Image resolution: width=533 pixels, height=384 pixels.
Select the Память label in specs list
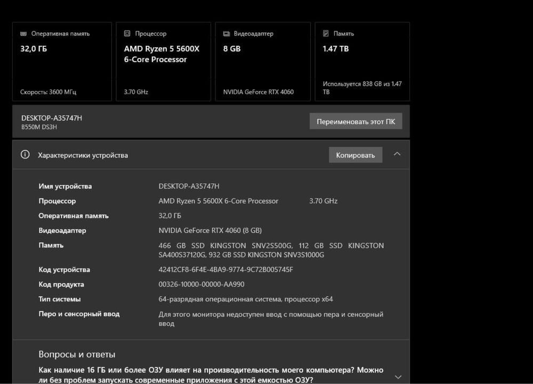click(x=51, y=245)
